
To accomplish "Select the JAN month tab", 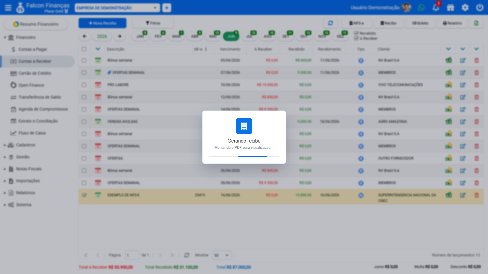I will [140, 36].
